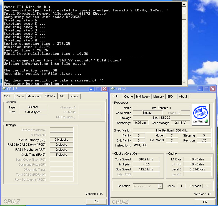Click the 616.9 MHz core speed value
This screenshot has height=206, width=218.
(x=146, y=159)
